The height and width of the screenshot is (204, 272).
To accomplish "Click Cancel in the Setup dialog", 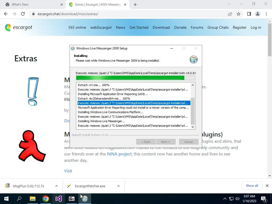I will pos(189,142).
